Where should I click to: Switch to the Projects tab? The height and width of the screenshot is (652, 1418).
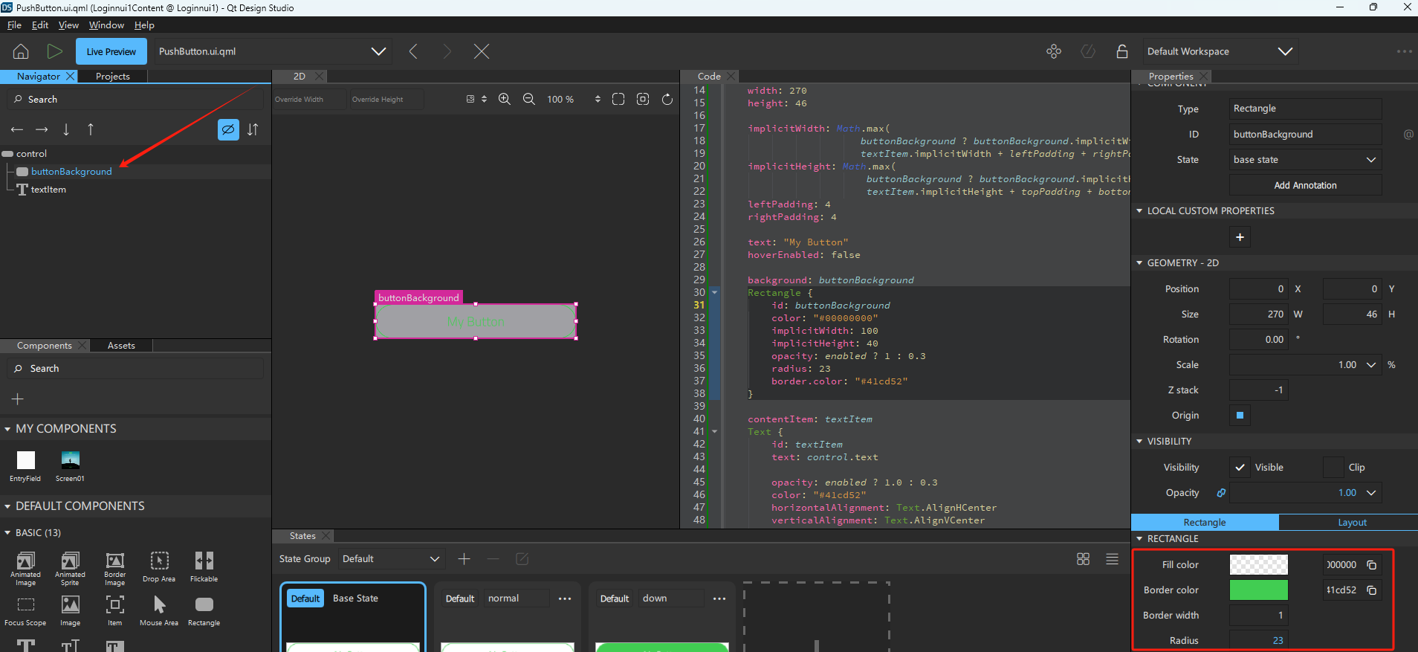click(x=113, y=77)
